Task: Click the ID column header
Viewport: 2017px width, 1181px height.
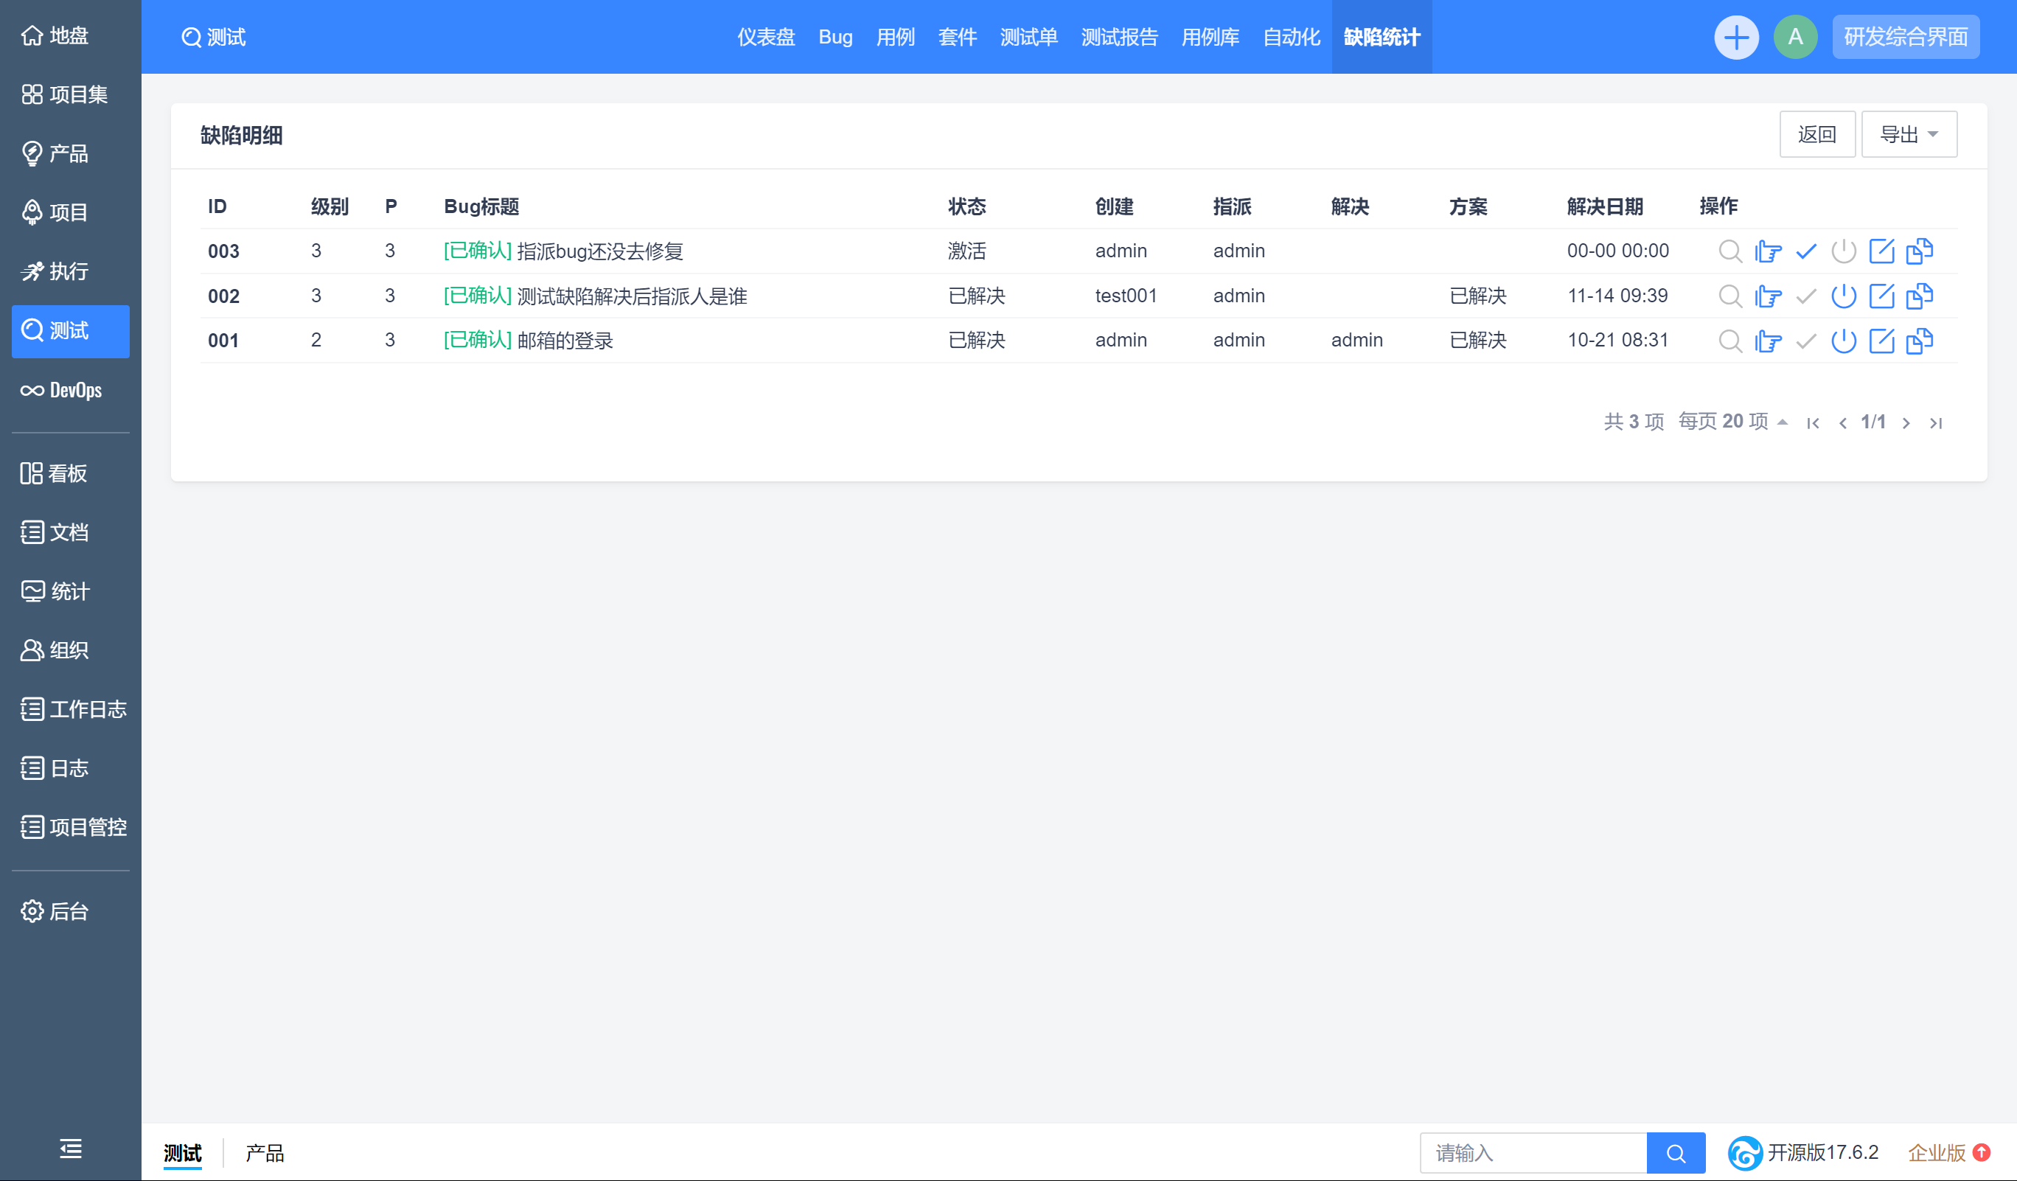Action: (217, 206)
